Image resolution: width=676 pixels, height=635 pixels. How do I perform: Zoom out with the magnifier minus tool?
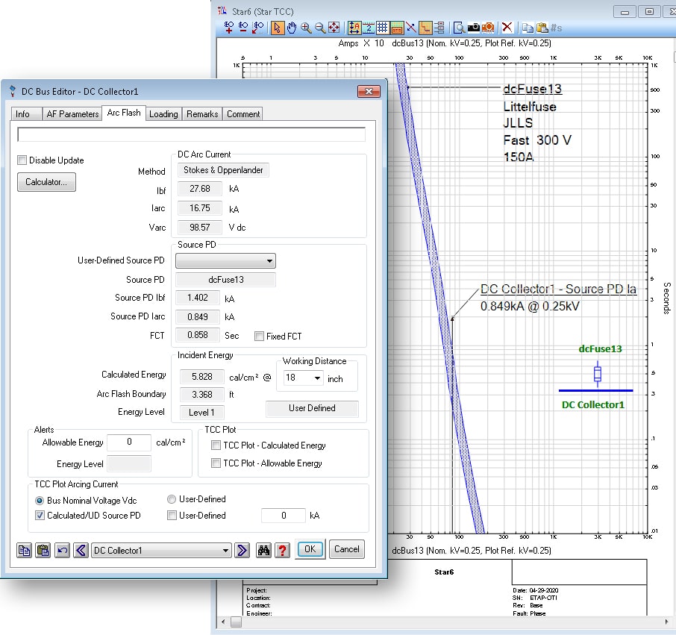coord(319,28)
